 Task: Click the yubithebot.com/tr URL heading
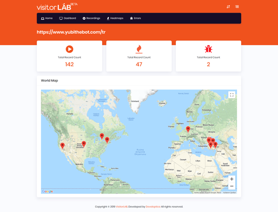tap(71, 32)
